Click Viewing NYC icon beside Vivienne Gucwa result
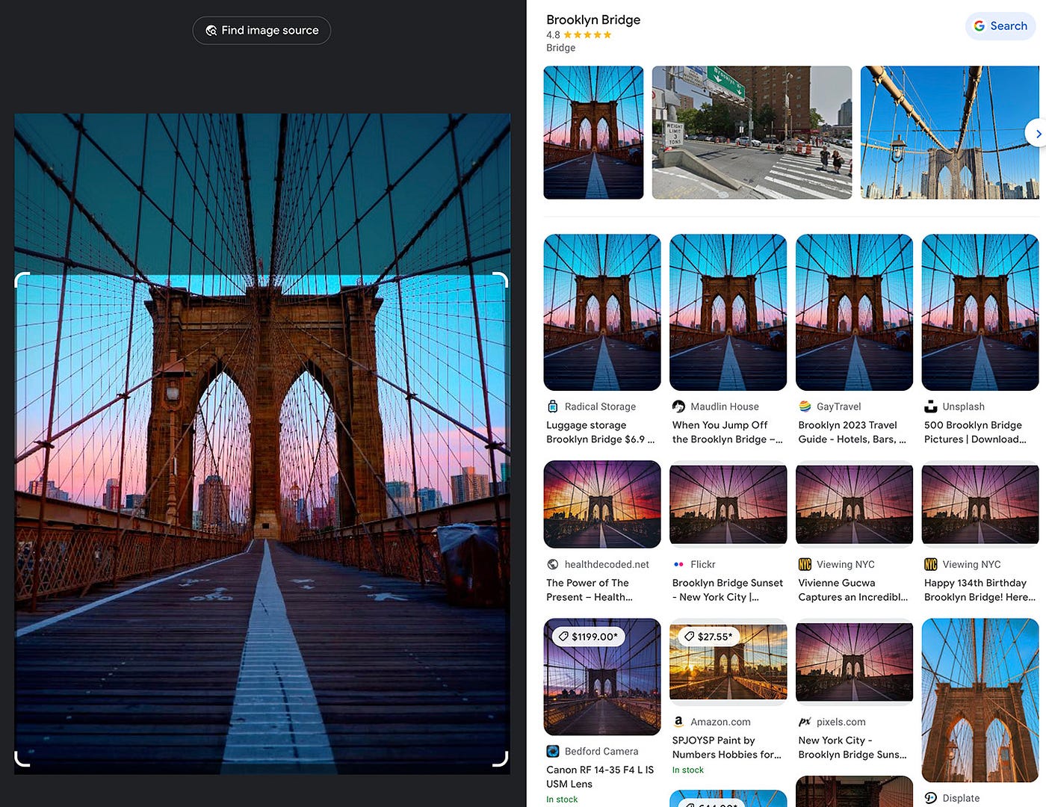1046x807 pixels. (805, 564)
